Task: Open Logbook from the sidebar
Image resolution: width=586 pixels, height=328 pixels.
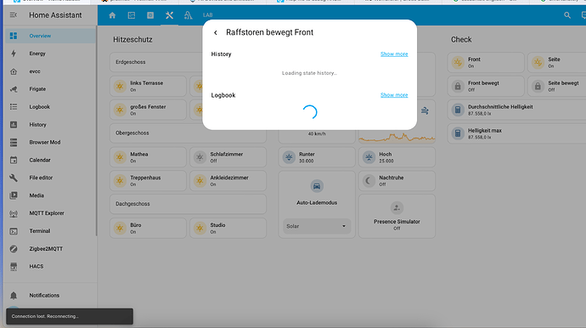Action: point(50,107)
